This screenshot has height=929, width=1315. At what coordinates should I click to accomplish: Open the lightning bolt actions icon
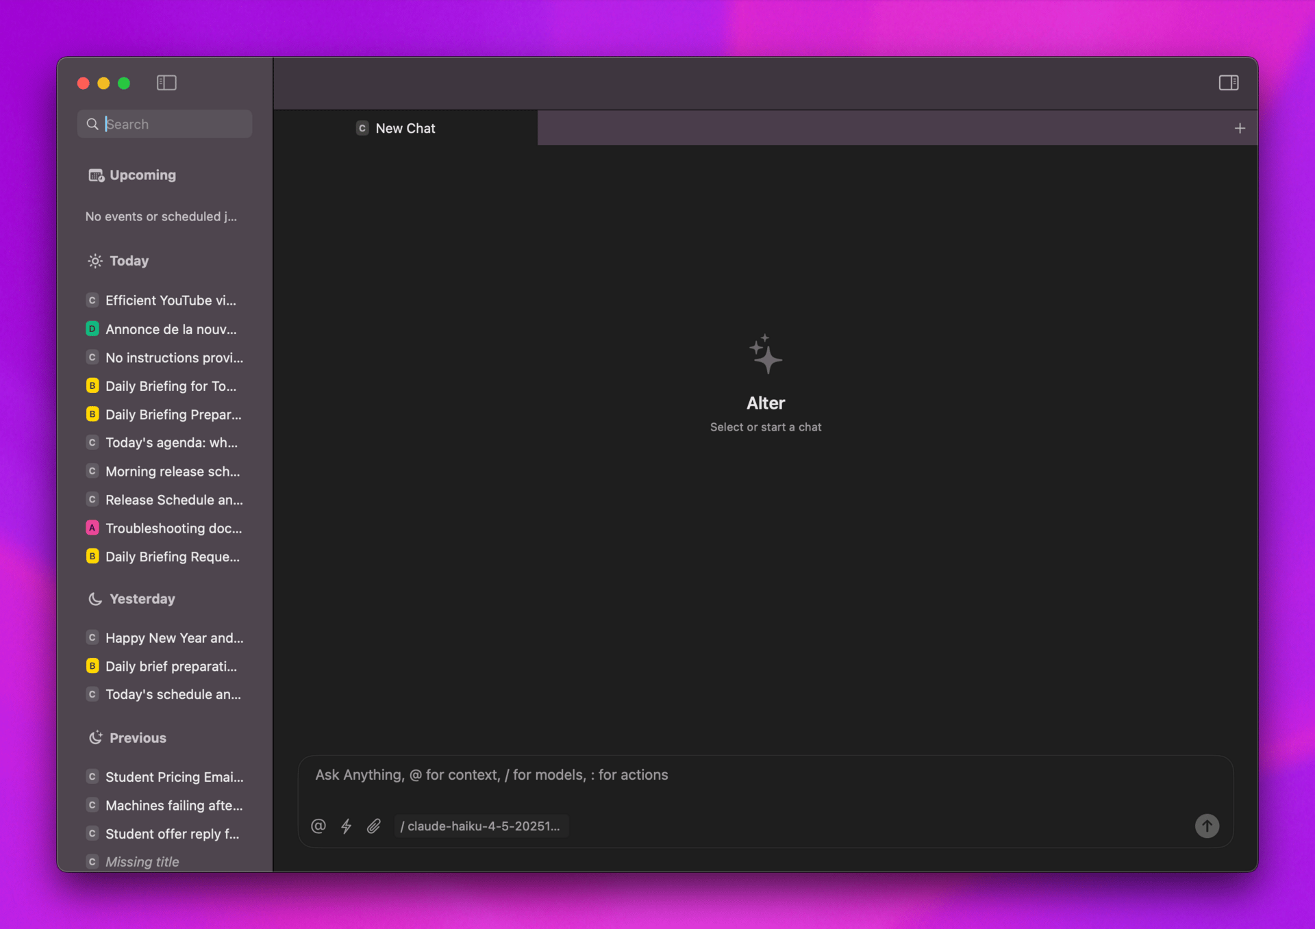[346, 826]
